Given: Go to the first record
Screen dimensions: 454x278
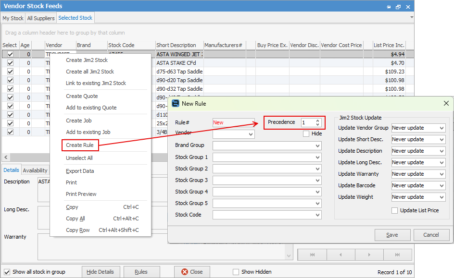Looking at the screenshot, I should pyautogui.click(x=312, y=254).
